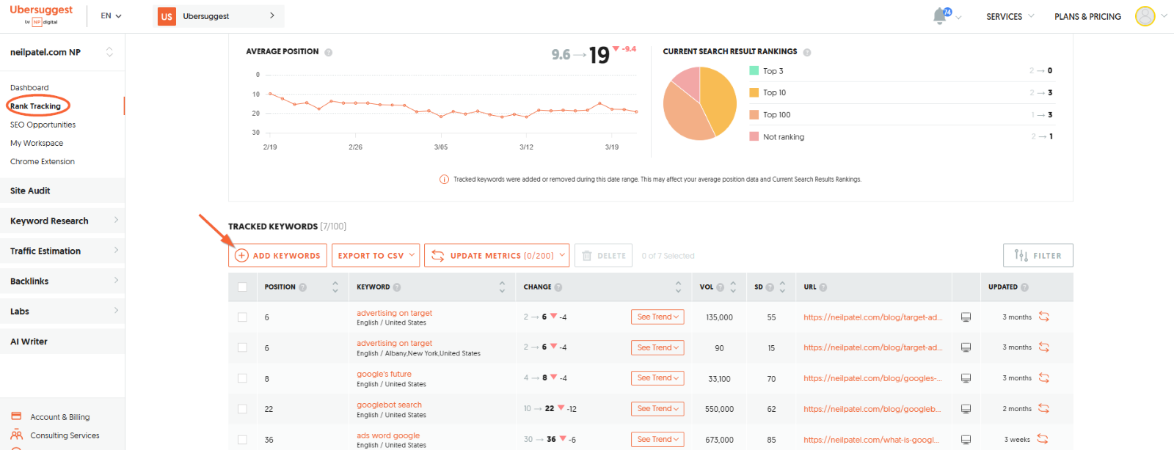The image size is (1174, 450).
Task: Sort table by Vol column arrows
Action: point(733,287)
